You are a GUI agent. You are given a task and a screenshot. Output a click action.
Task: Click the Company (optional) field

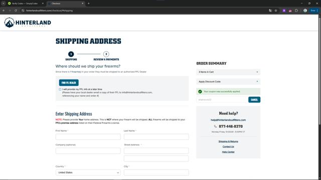tap(88, 151)
